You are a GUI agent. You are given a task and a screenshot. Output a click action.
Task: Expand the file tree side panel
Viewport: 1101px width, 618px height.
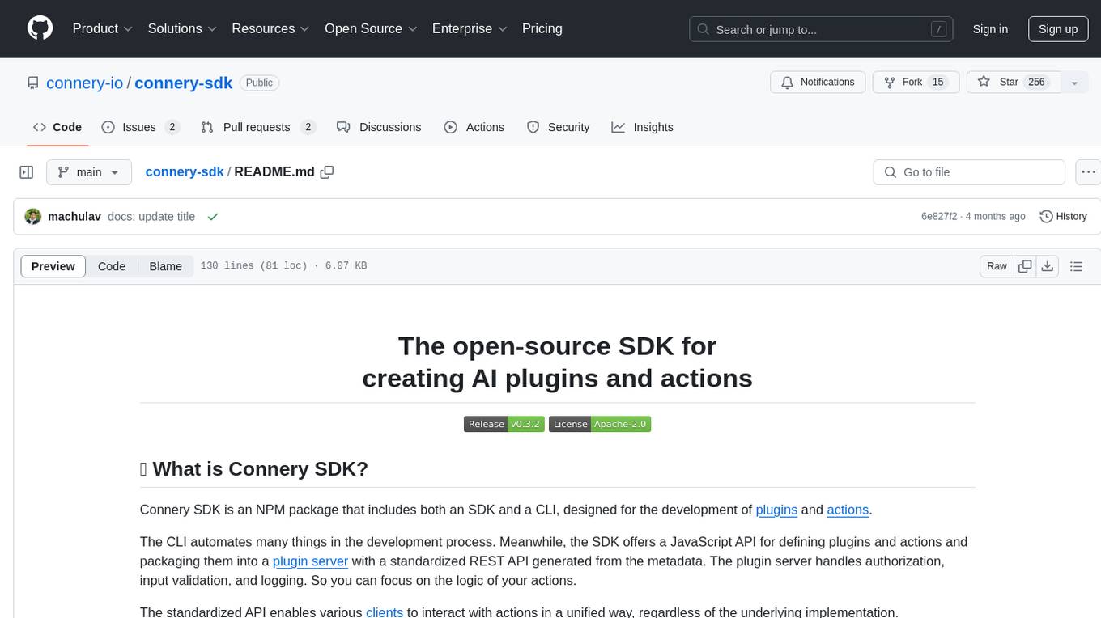pyautogui.click(x=27, y=172)
